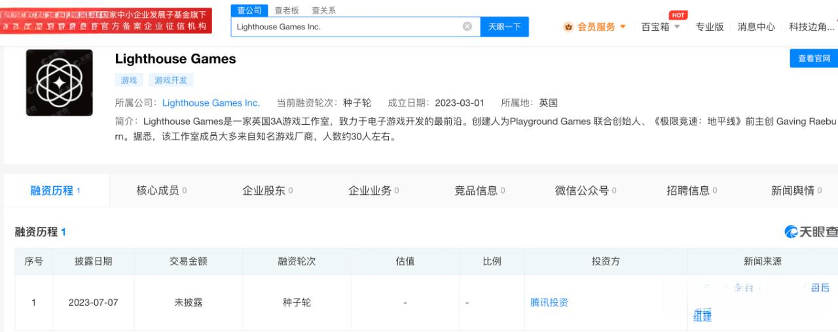Open 科技边角 in the top navigation
The height and width of the screenshot is (332, 838).
pos(812,27)
